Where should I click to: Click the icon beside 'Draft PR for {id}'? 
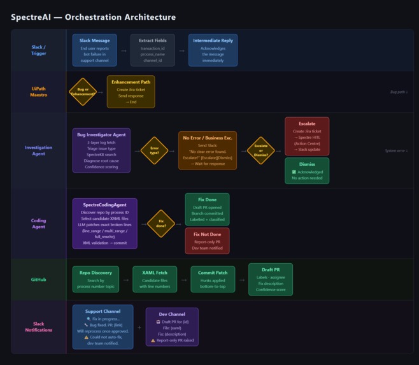click(x=158, y=322)
